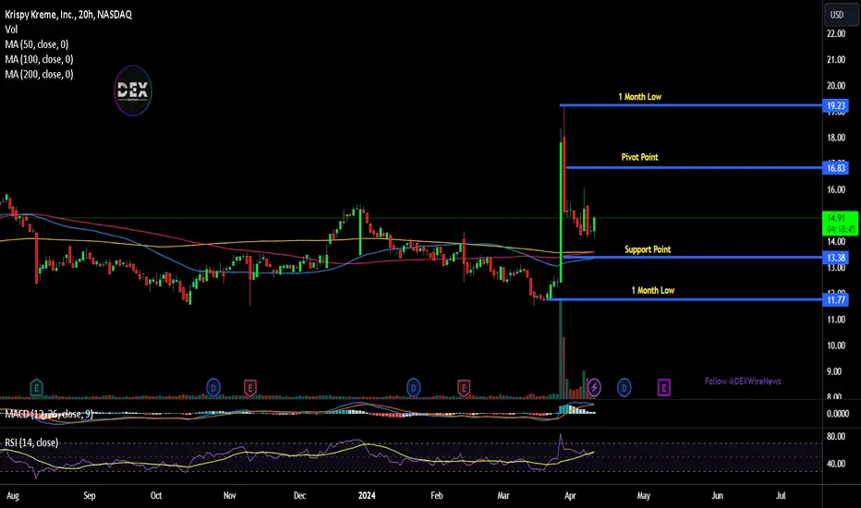
Task: Click Dec on the time axis
Action: [x=299, y=495]
